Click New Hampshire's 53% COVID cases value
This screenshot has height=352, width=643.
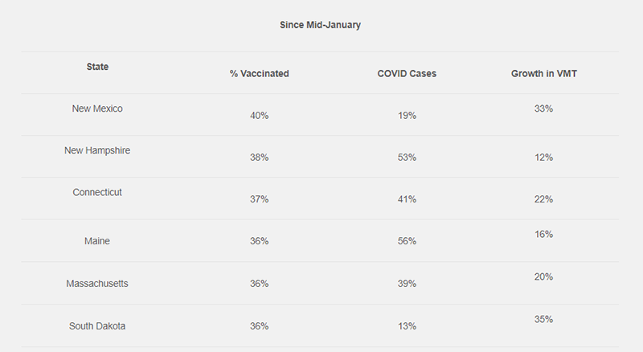click(407, 158)
